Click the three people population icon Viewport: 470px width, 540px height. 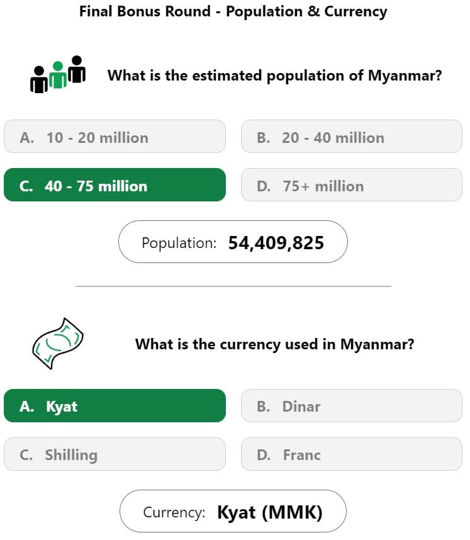58,74
